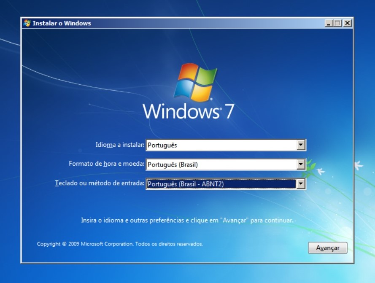Minimize the Instalar o Windows window
This screenshot has width=375, height=283.
point(329,23)
